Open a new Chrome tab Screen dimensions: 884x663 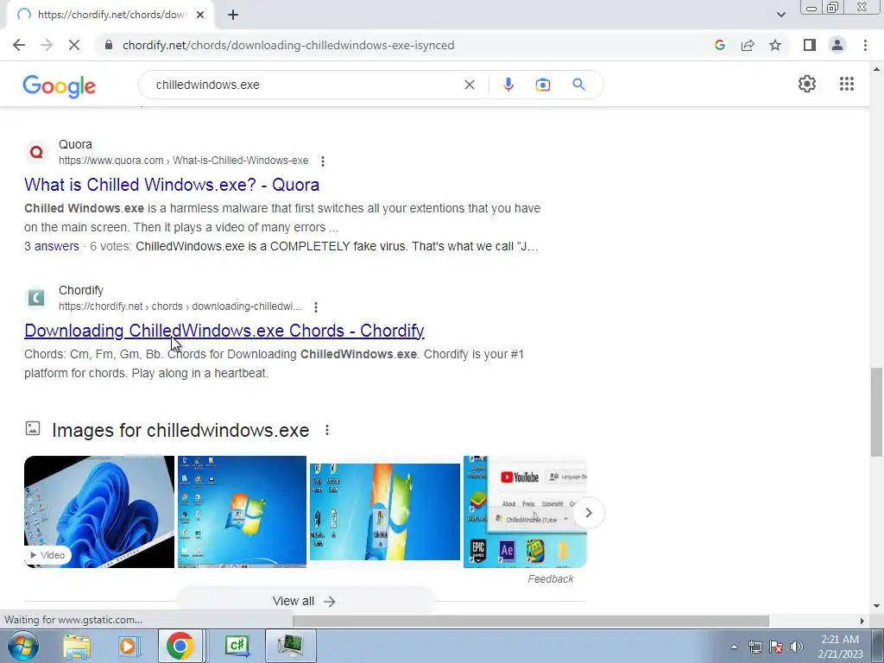click(233, 15)
